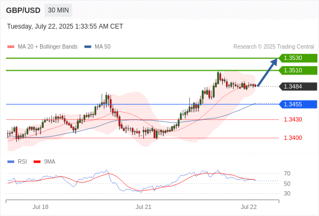319x216 pixels.
Task: Click the 1.3510 resistance price label
Action: pyautogui.click(x=298, y=70)
